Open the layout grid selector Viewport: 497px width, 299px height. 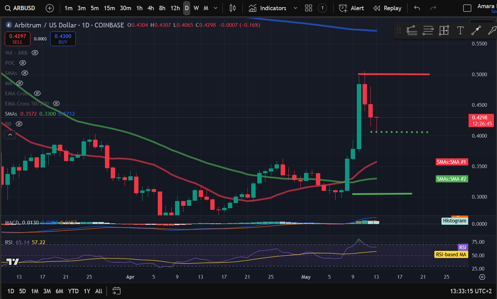point(308,8)
